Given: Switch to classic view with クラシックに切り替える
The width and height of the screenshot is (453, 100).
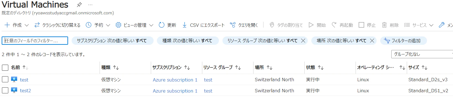Looking at the screenshot, I should [x=57, y=25].
